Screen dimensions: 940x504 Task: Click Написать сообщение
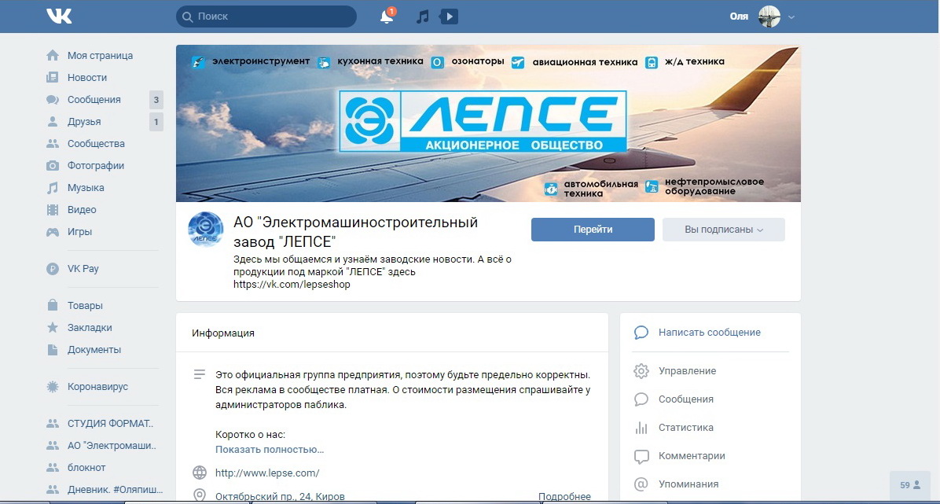[x=709, y=333]
